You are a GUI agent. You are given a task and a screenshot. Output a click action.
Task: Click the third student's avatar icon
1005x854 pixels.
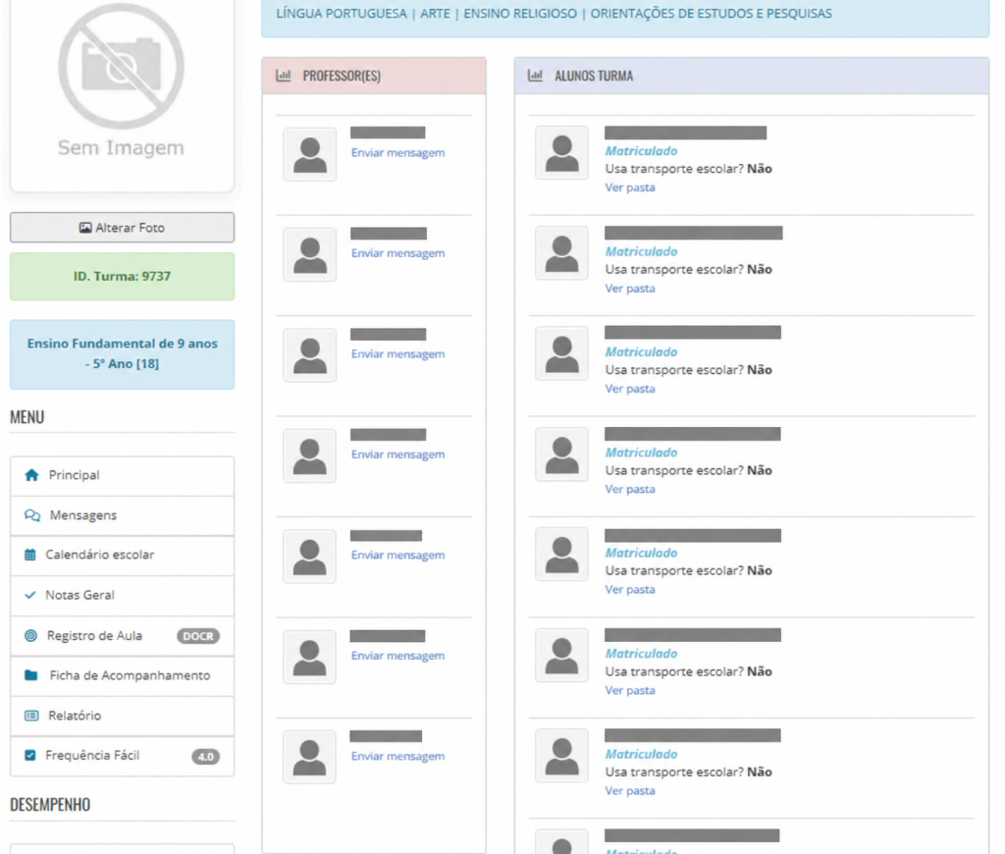562,354
